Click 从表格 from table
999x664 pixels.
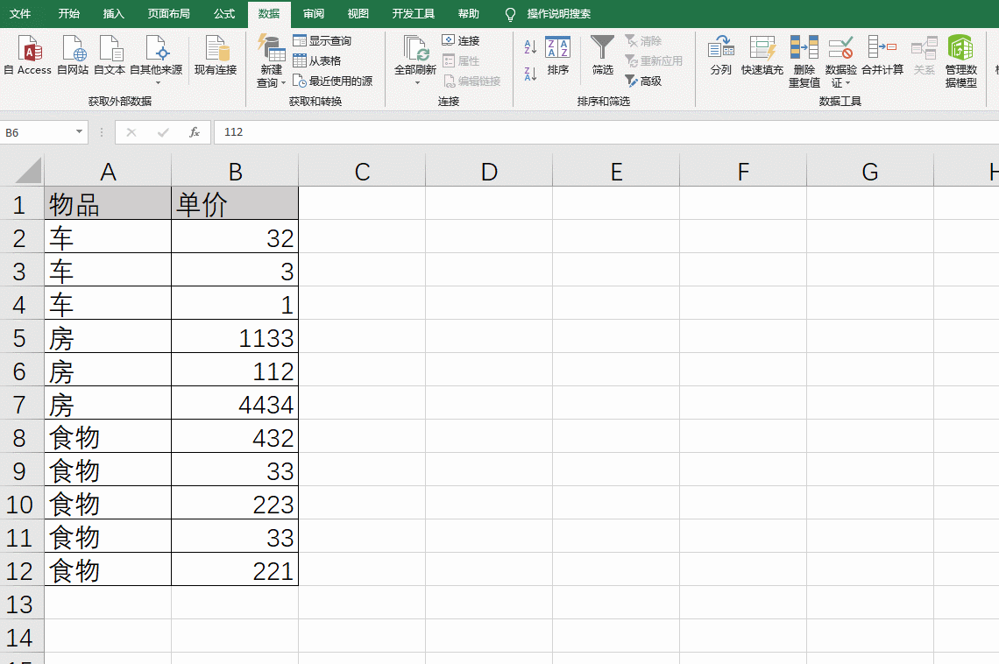pyautogui.click(x=317, y=61)
